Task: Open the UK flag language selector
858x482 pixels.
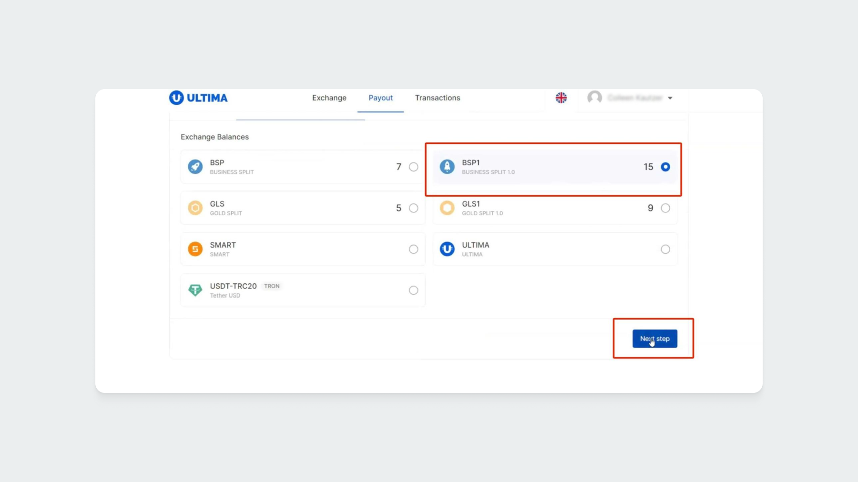Action: coord(561,98)
